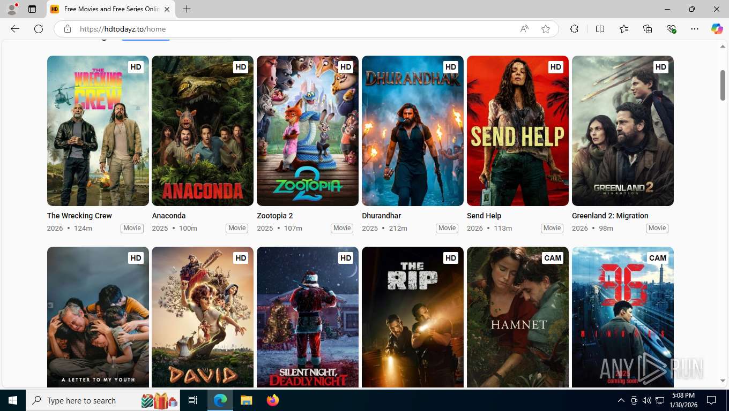Click the Send Help title link
Viewport: 729px width, 411px height.
pos(484,216)
